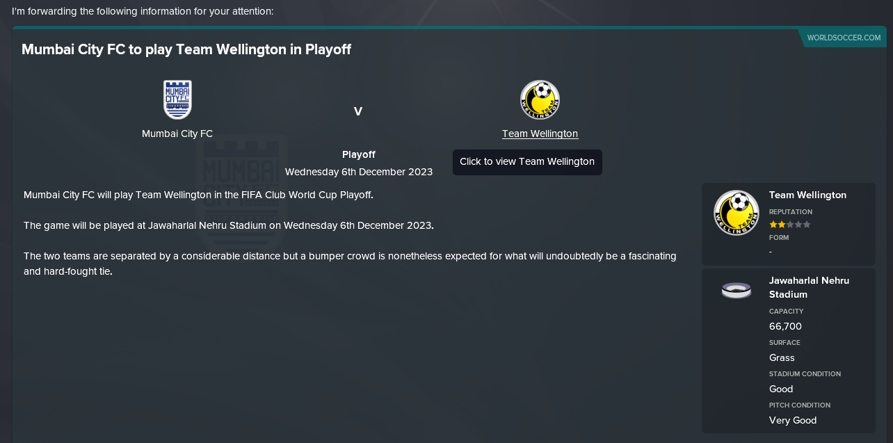This screenshot has width=893, height=443.
Task: Click the Team Wellington badge in info card
Action: [737, 213]
